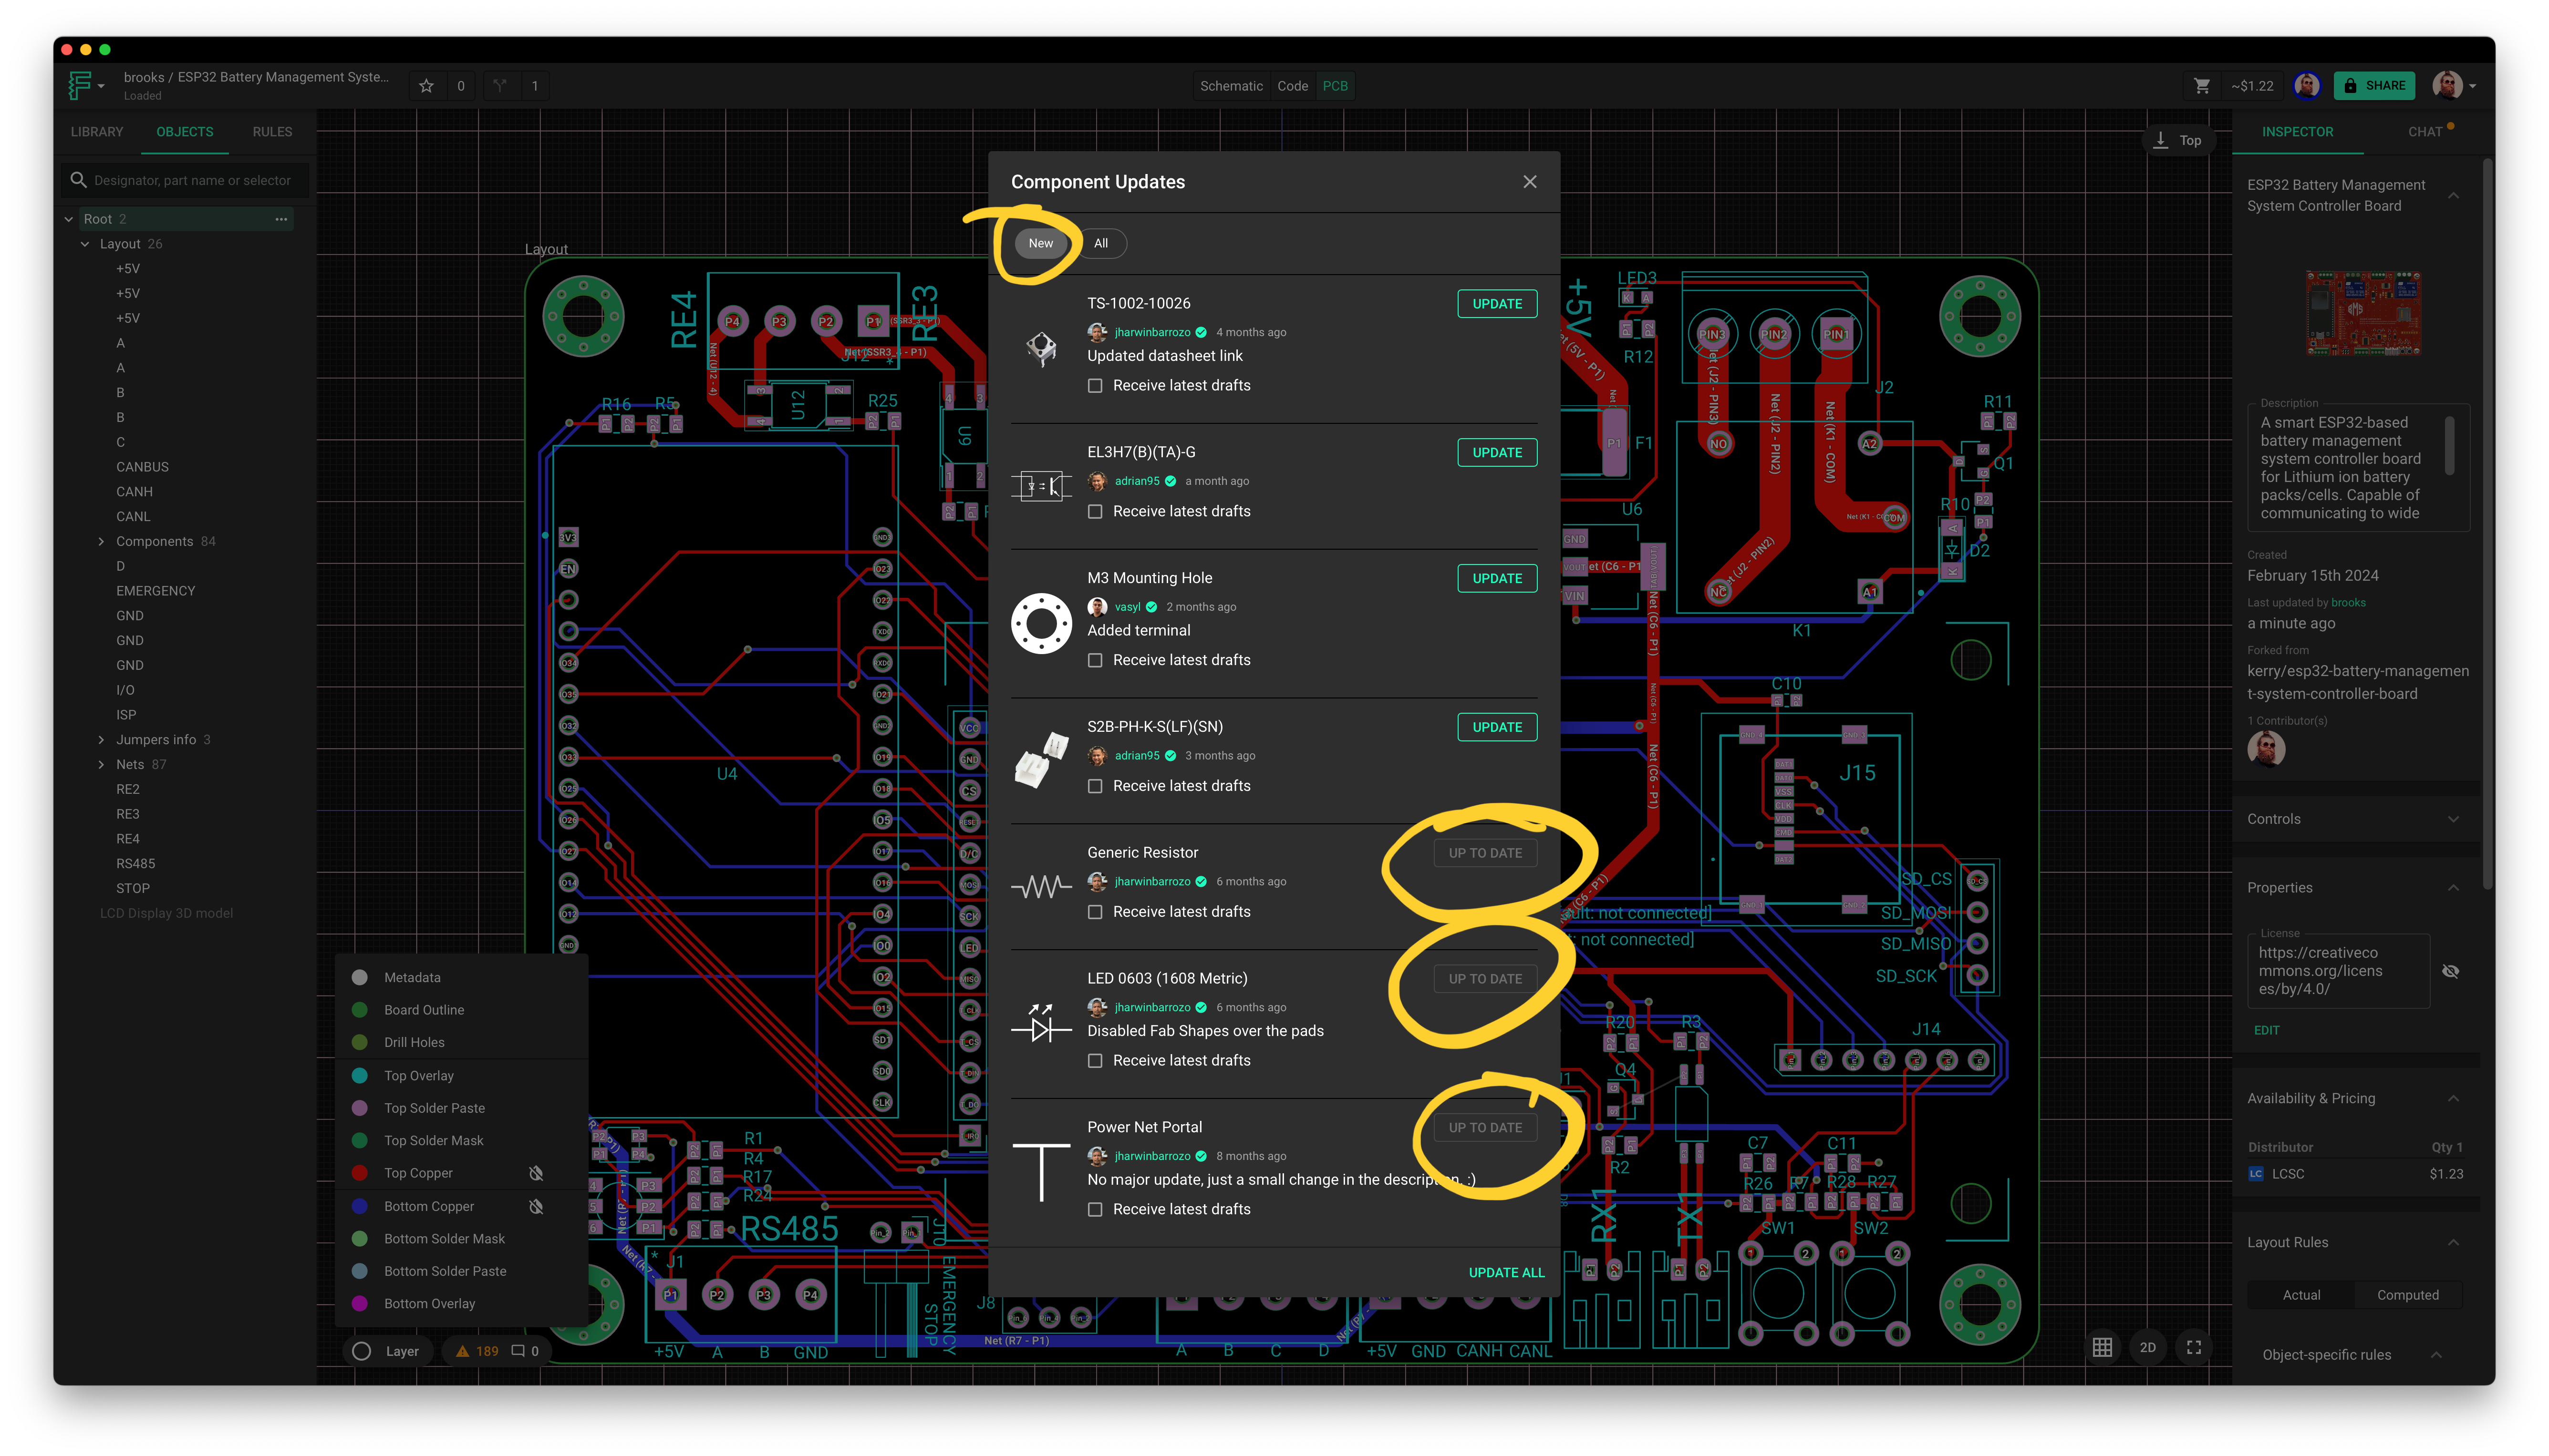Check Receive latest drafts for M3 Mounting Hole
This screenshot has width=2549, height=1456.
click(x=1096, y=661)
